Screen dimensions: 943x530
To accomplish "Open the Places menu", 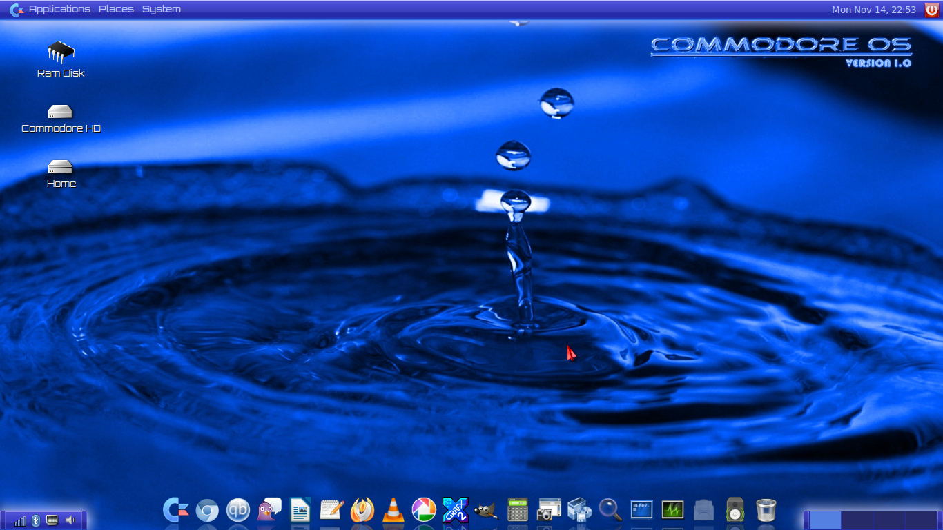I will tap(116, 9).
